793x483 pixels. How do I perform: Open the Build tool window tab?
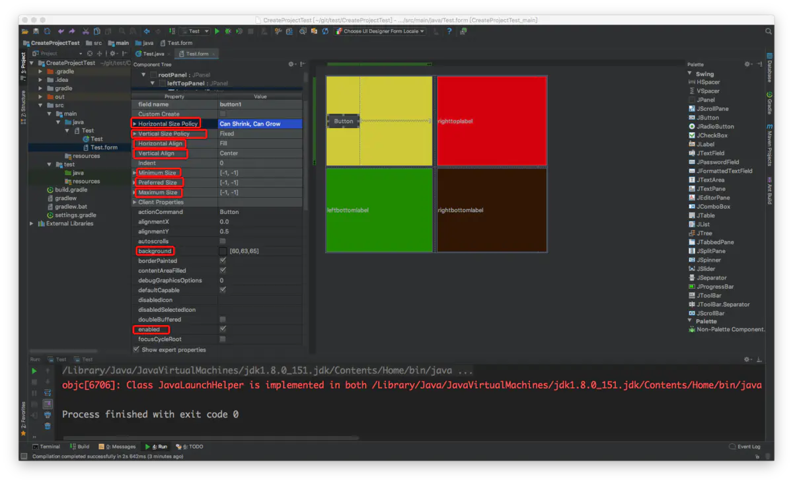(80, 447)
